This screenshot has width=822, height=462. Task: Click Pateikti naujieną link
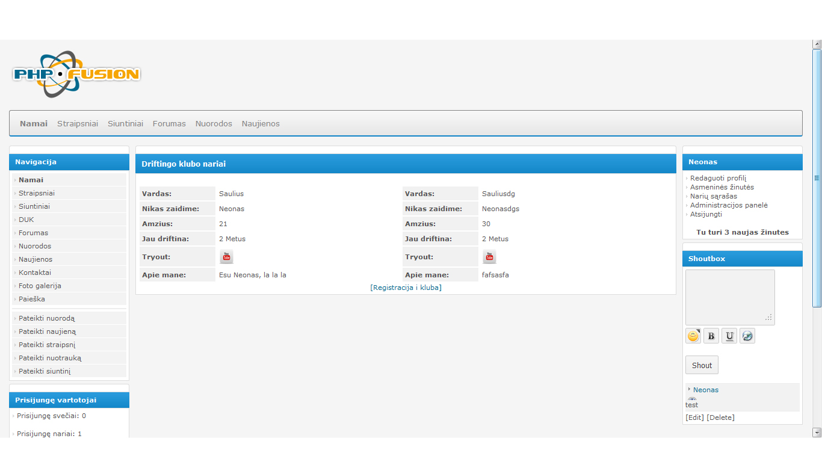(x=69, y=331)
